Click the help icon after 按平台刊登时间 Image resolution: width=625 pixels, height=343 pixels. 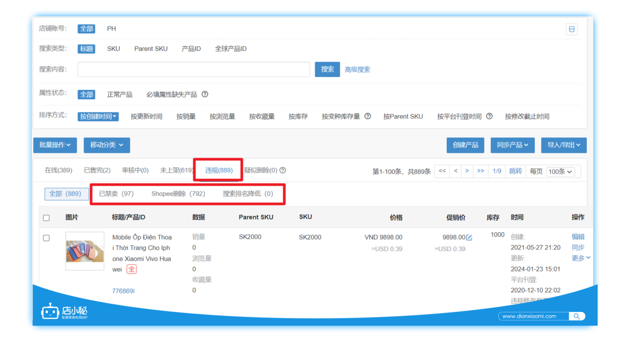[x=489, y=115]
